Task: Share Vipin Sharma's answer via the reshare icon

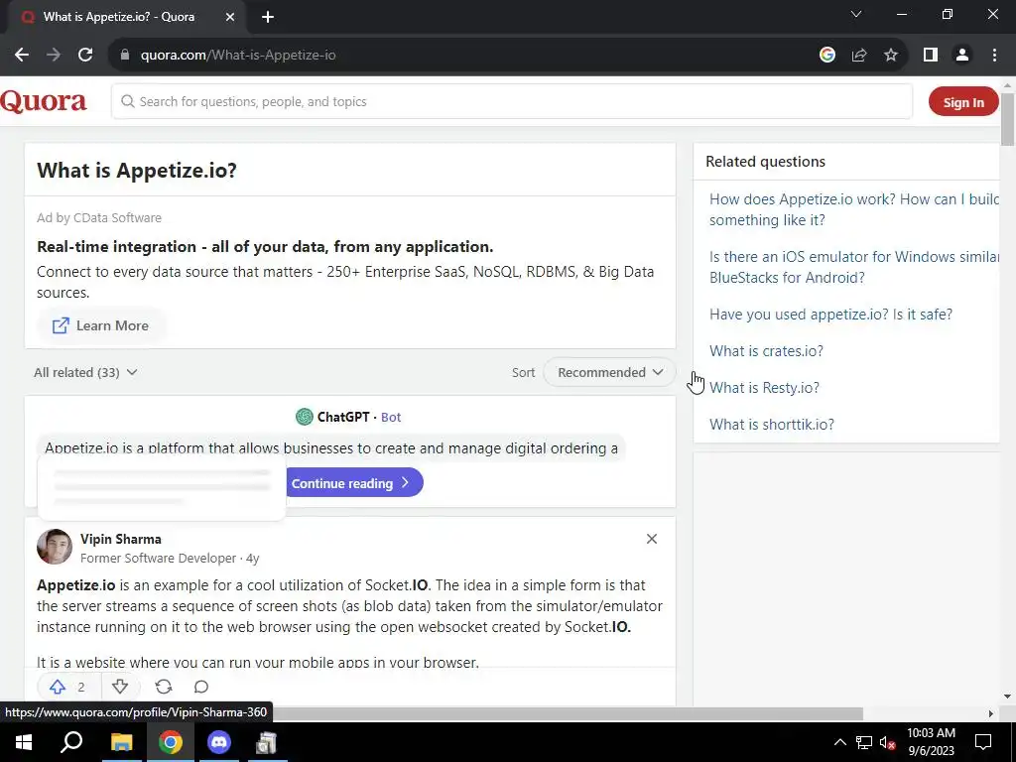Action: (164, 687)
